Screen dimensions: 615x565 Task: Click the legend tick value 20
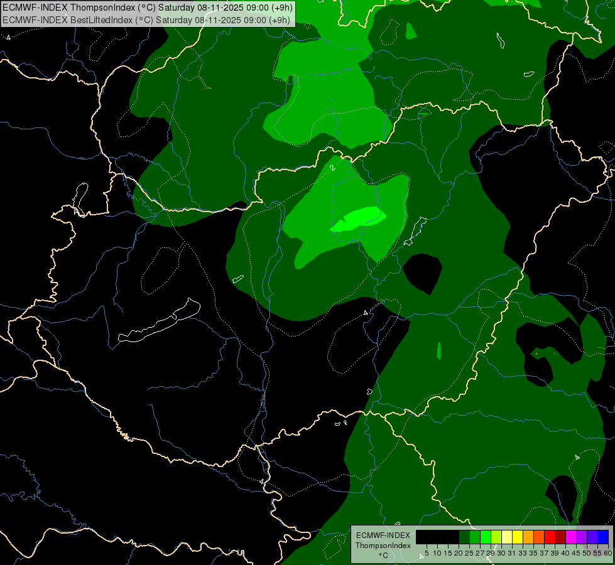[459, 553]
